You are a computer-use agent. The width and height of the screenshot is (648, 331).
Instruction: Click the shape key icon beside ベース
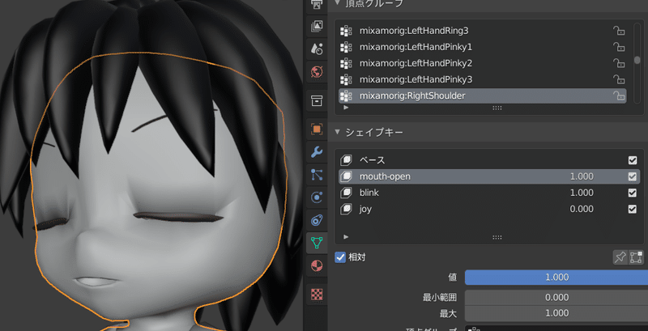point(346,160)
